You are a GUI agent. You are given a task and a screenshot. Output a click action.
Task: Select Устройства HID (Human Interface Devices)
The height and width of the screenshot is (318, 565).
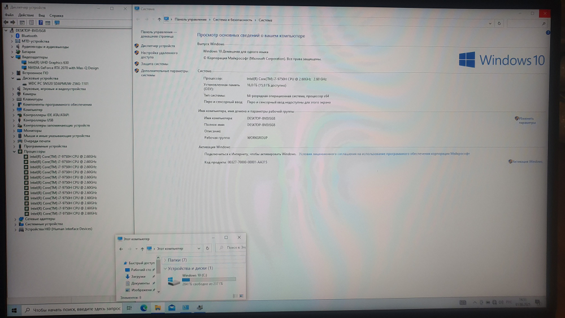(58, 229)
